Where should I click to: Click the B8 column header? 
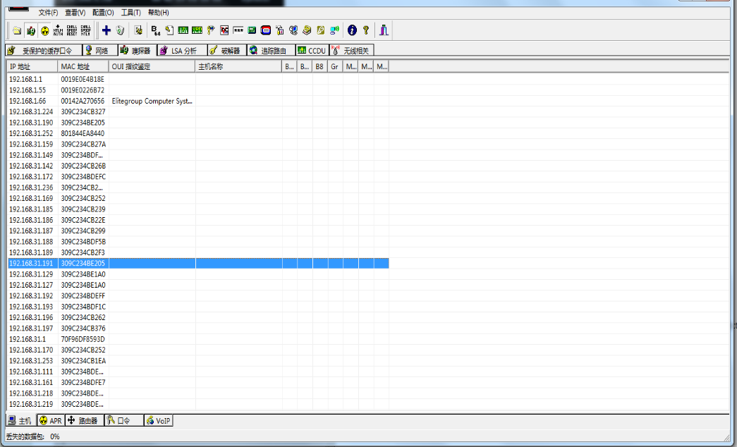pos(320,67)
